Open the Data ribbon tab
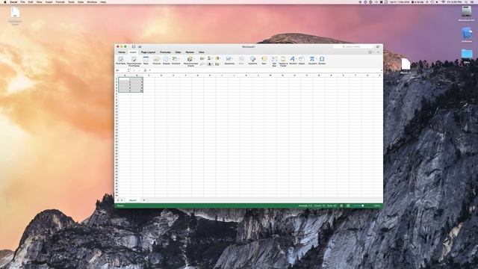478x269 pixels. point(178,52)
